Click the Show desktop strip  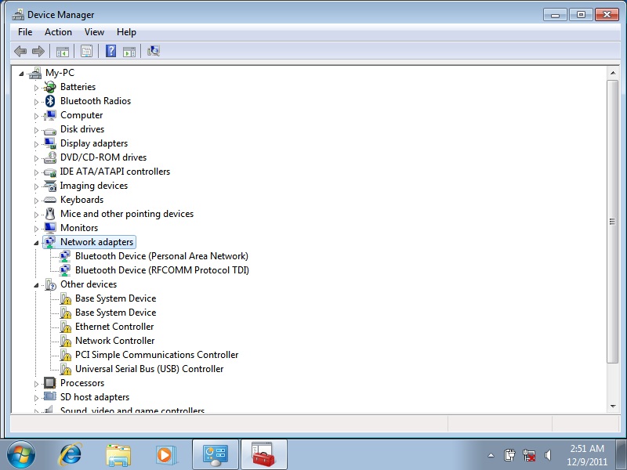(x=622, y=455)
